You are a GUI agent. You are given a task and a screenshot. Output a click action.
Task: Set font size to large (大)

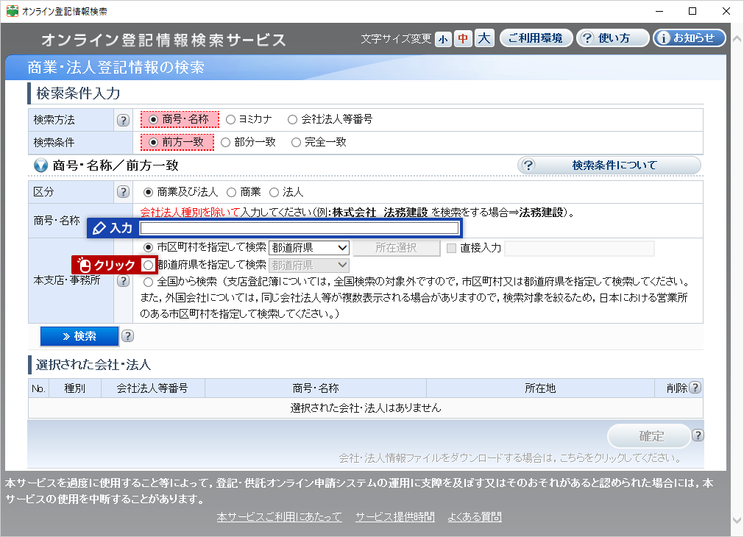click(484, 38)
